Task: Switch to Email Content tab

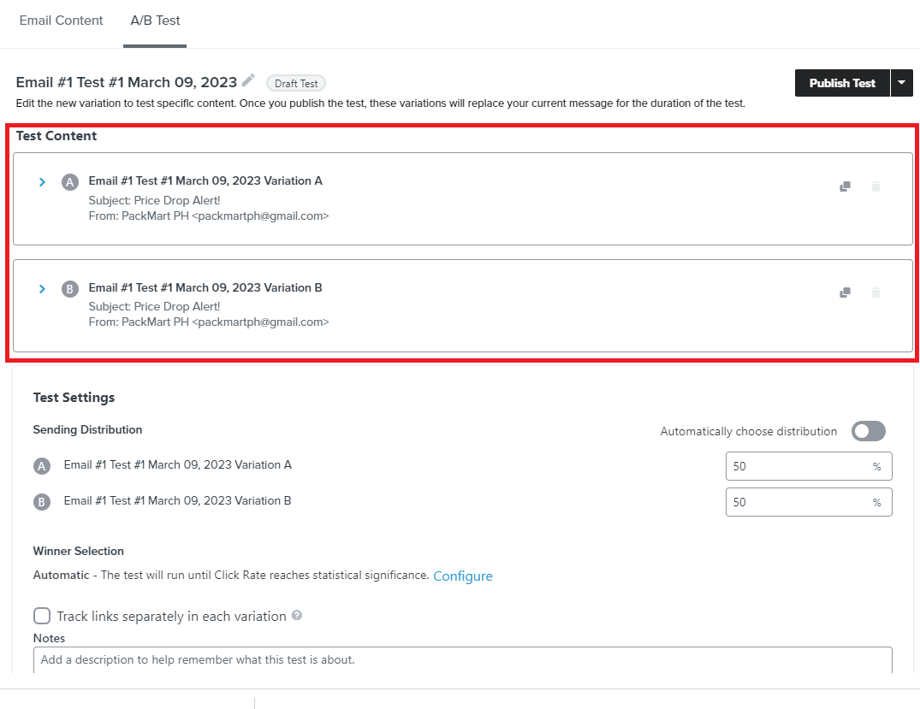Action: point(61,21)
